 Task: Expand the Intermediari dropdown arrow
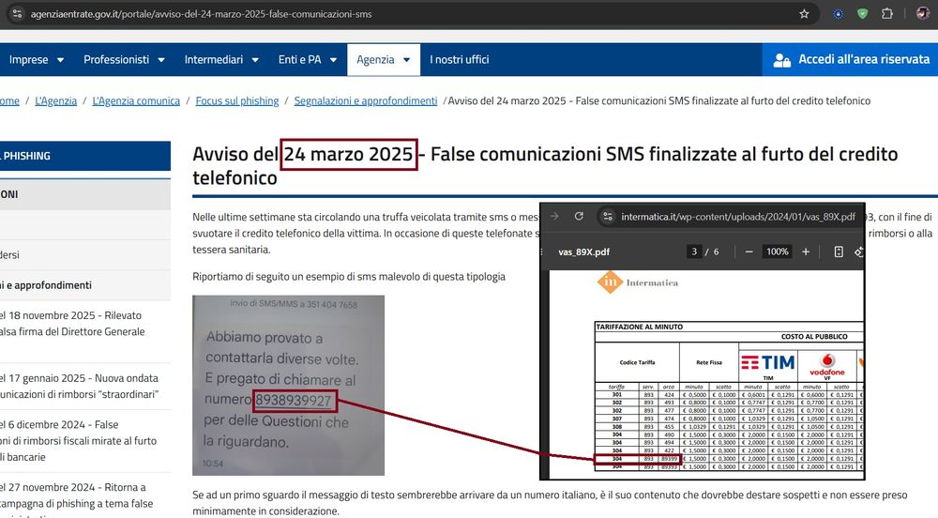[255, 60]
